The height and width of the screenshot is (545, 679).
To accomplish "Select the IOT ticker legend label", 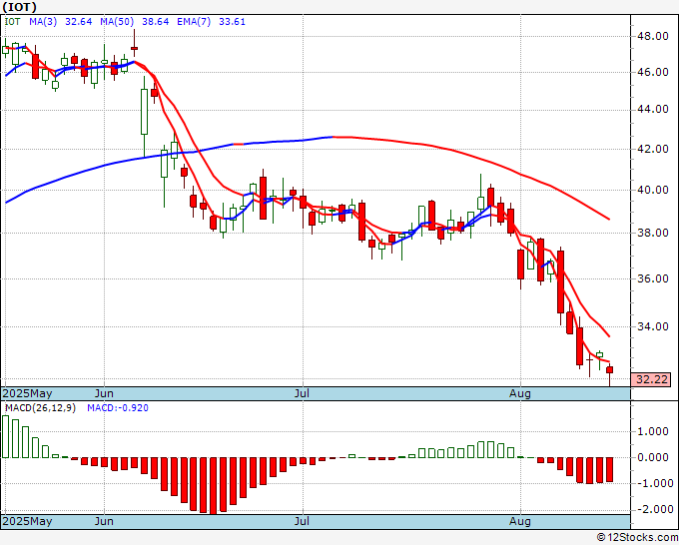I will click(12, 22).
